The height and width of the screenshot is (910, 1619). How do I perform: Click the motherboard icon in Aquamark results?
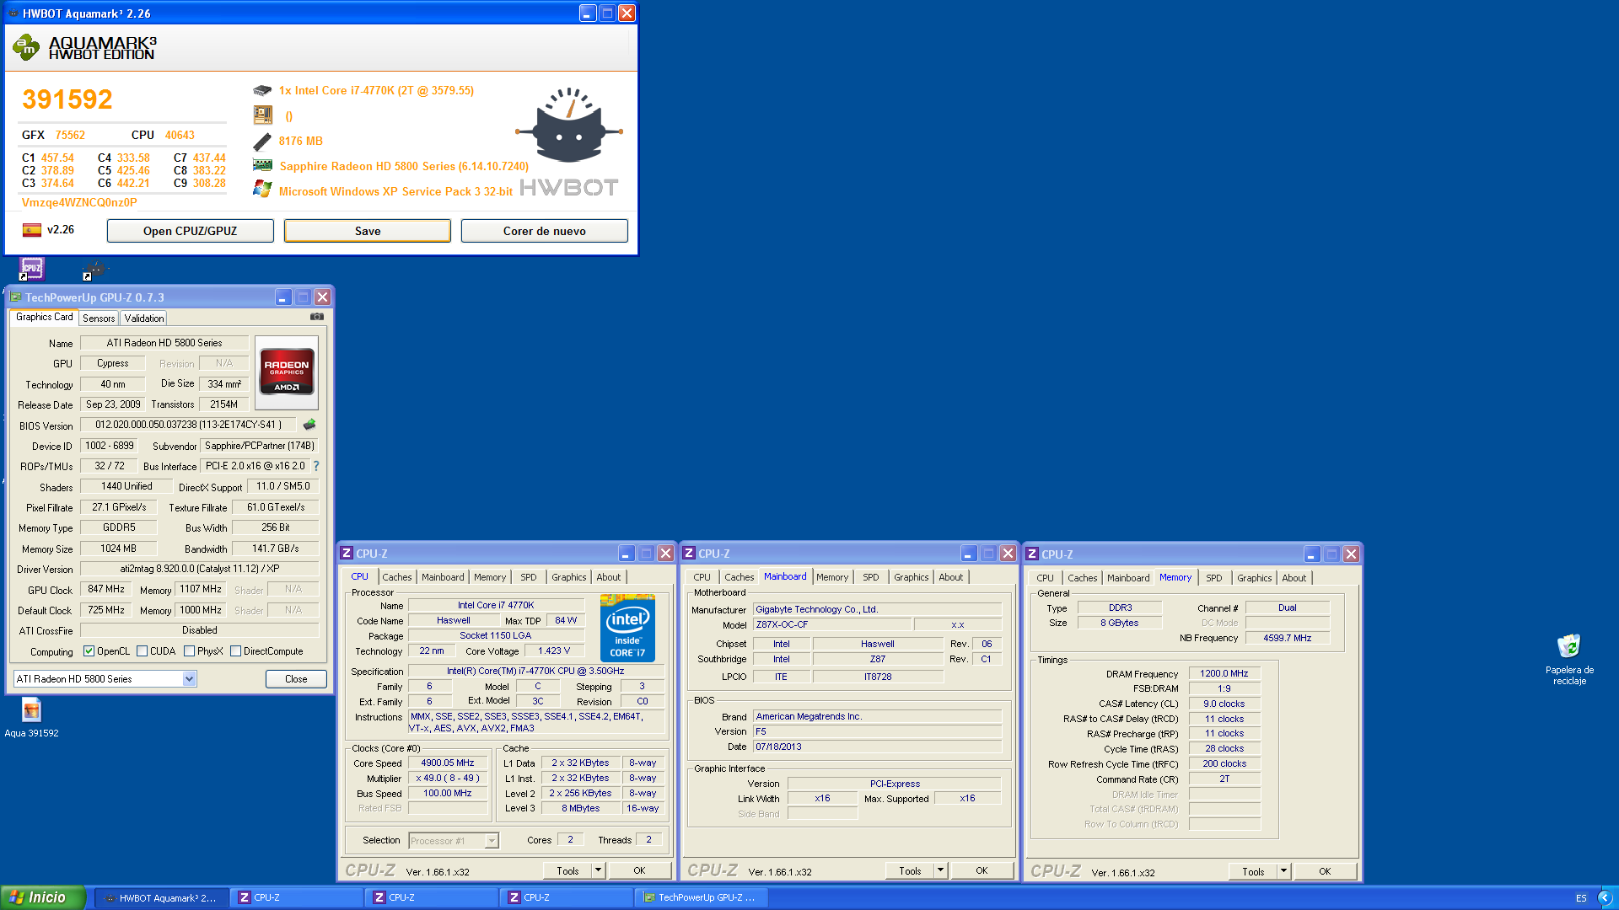click(262, 115)
